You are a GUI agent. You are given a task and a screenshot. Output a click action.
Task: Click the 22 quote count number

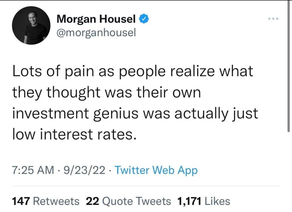click(92, 201)
